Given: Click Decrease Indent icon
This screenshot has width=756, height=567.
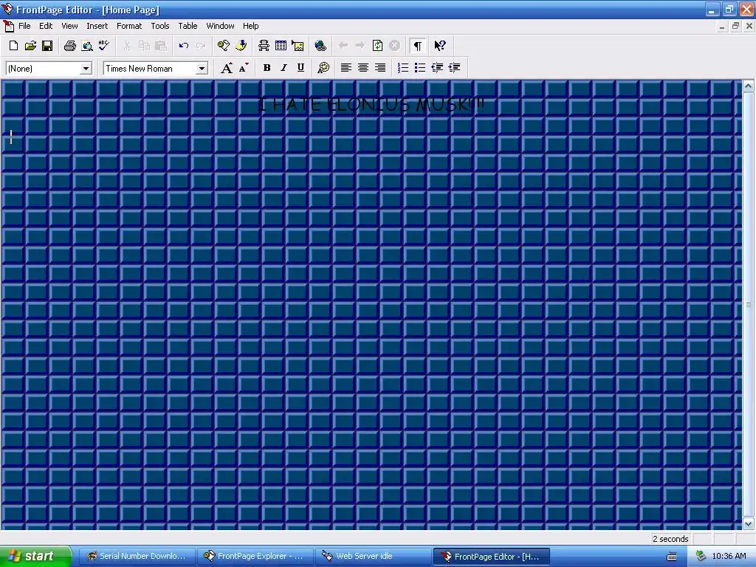Looking at the screenshot, I should (x=437, y=68).
